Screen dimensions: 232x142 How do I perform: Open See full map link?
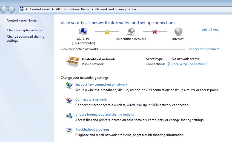(x=210, y=29)
